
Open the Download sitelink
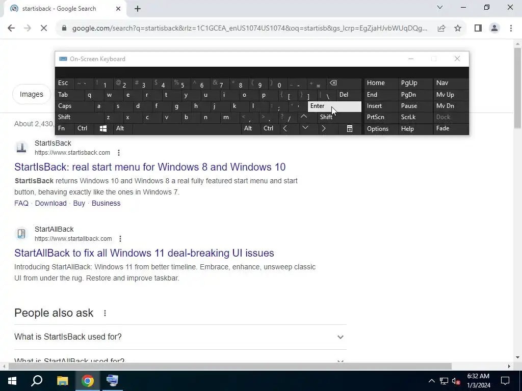click(x=50, y=203)
